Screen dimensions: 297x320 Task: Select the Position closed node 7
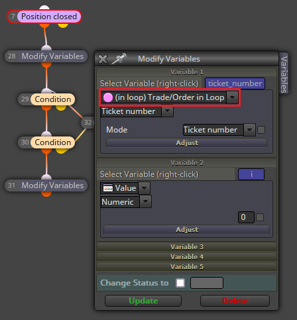coord(44,17)
